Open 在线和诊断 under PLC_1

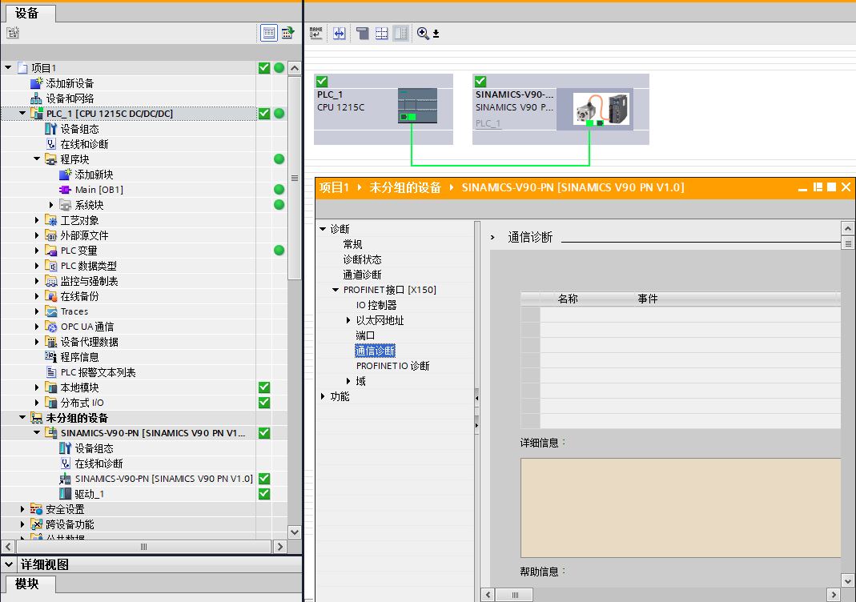tap(85, 144)
